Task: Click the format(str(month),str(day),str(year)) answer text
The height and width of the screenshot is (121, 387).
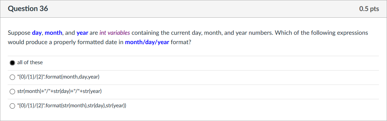Action: tap(72, 106)
